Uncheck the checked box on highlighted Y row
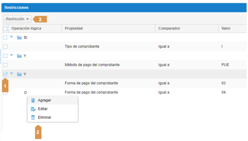248x141 pixels. click(x=5, y=74)
